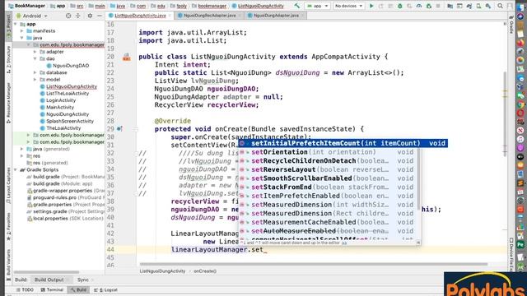Click Collapse All icon in Project panel
Viewport: 527px width, 296px height.
tap(78, 16)
